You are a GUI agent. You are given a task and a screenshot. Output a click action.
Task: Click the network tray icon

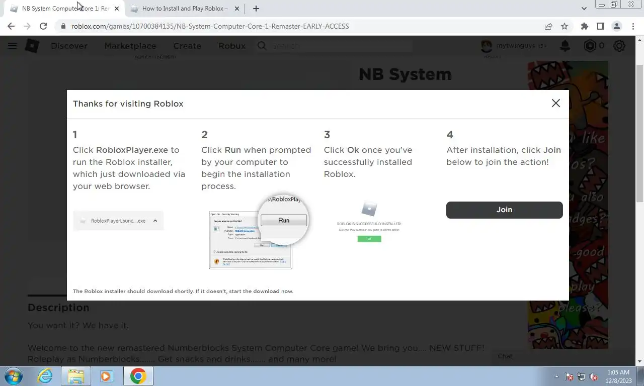tap(581, 376)
